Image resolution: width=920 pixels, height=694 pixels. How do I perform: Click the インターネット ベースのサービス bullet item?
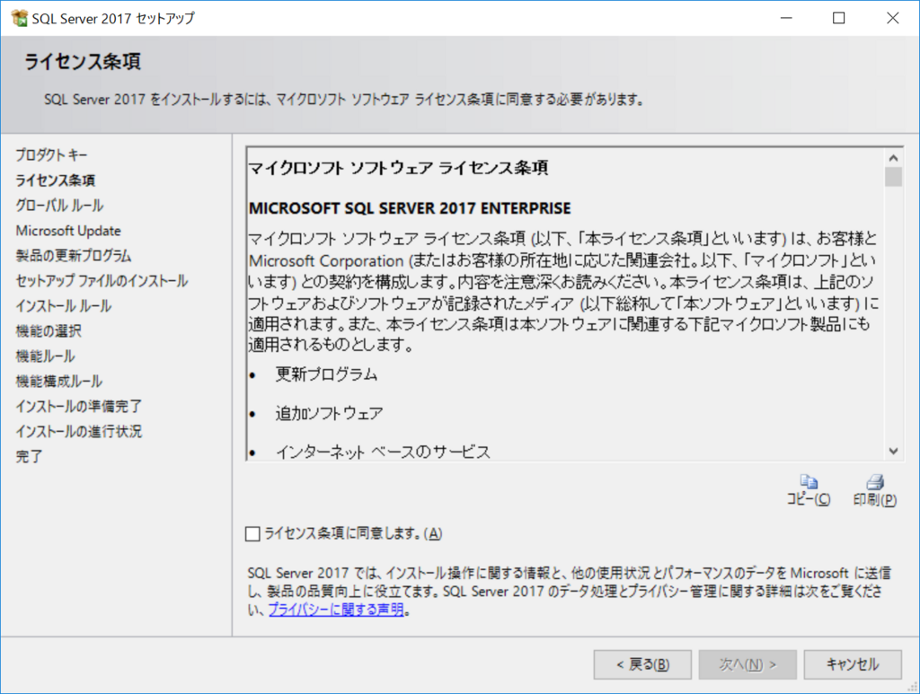pyautogui.click(x=383, y=452)
